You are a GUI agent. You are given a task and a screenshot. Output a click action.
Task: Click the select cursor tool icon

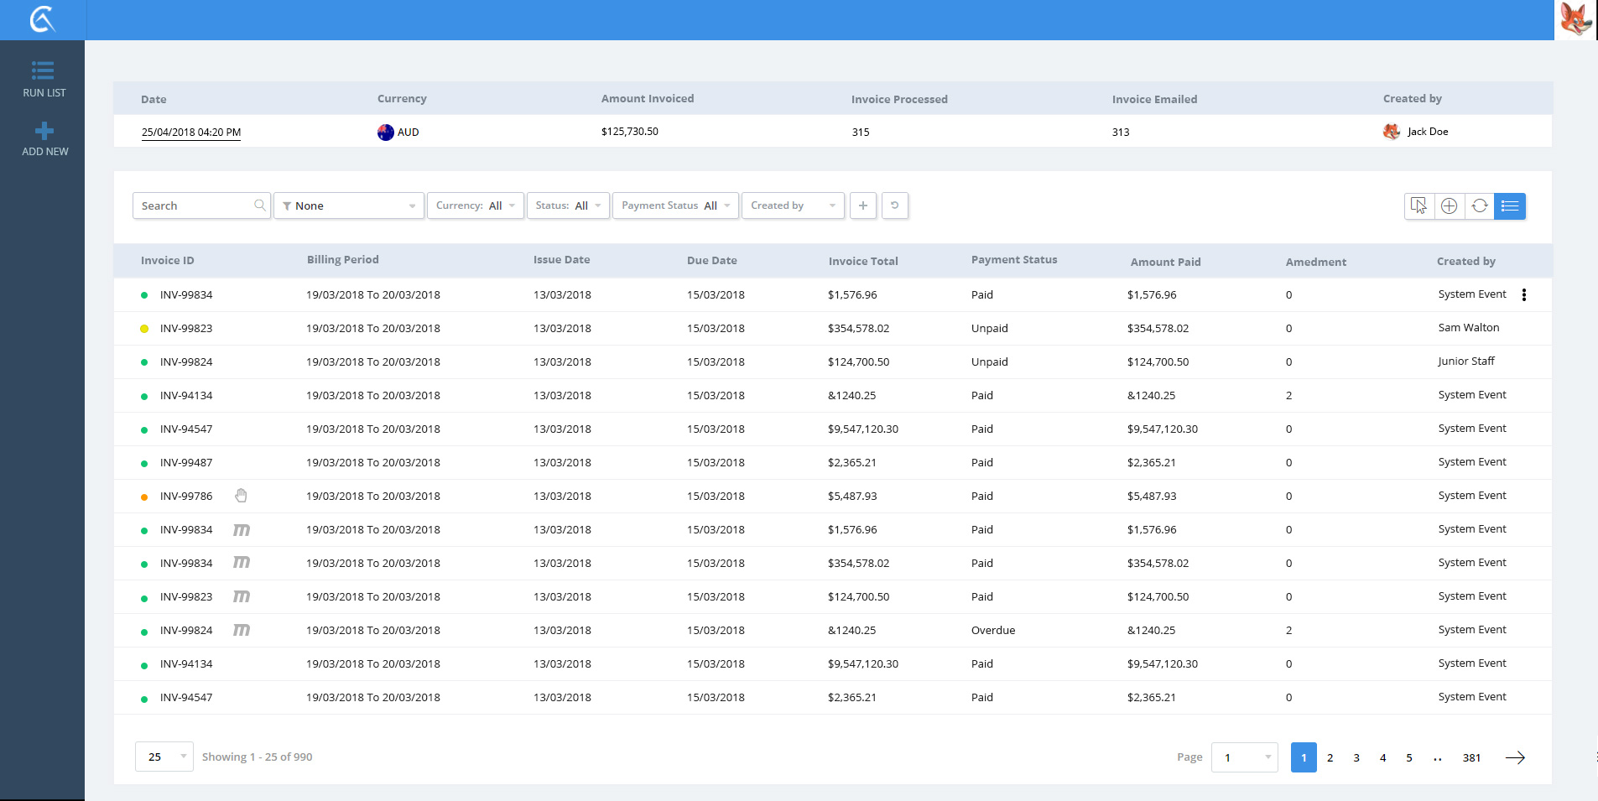tap(1418, 205)
